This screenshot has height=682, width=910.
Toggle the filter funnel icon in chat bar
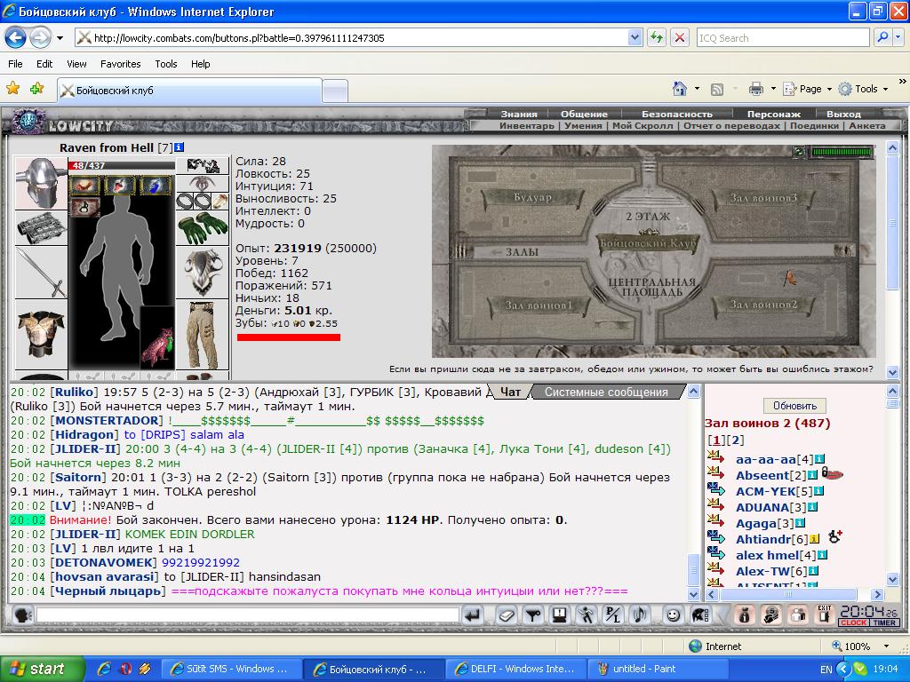click(532, 615)
